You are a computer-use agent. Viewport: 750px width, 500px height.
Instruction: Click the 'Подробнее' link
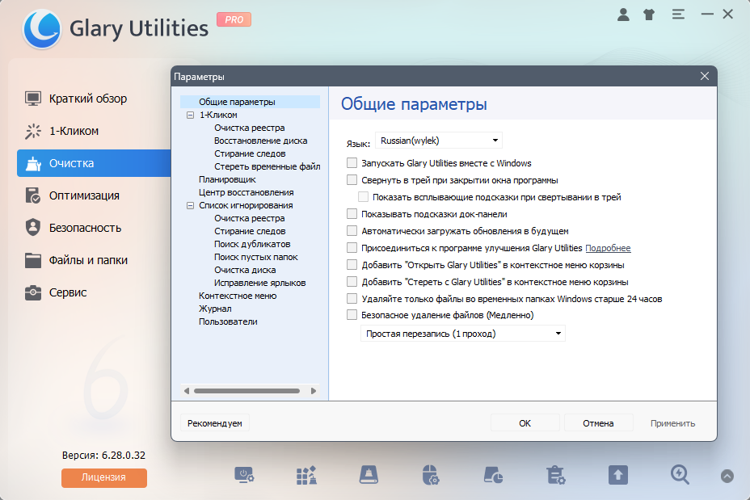pyautogui.click(x=608, y=248)
